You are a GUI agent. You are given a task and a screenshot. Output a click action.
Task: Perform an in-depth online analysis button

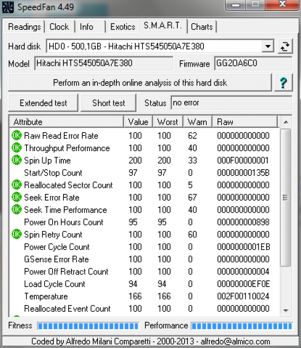pos(140,83)
